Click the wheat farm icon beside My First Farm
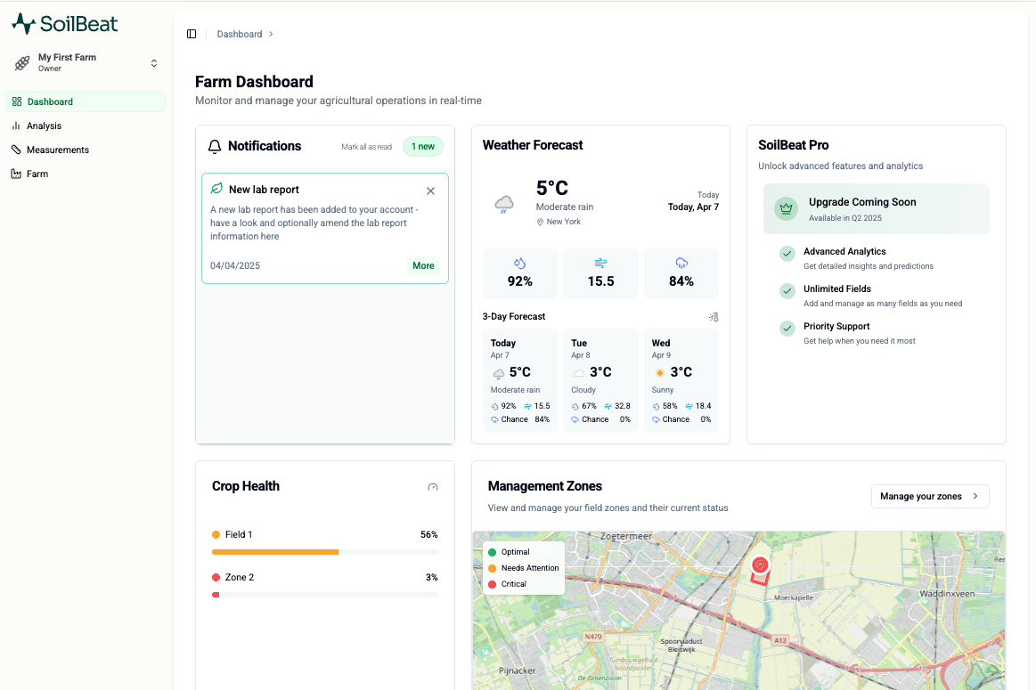 22,62
